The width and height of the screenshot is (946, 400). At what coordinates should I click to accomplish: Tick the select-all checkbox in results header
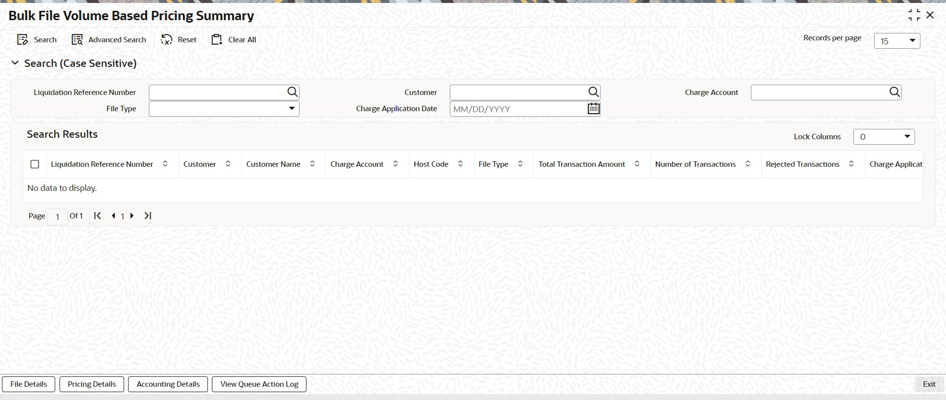coord(35,164)
